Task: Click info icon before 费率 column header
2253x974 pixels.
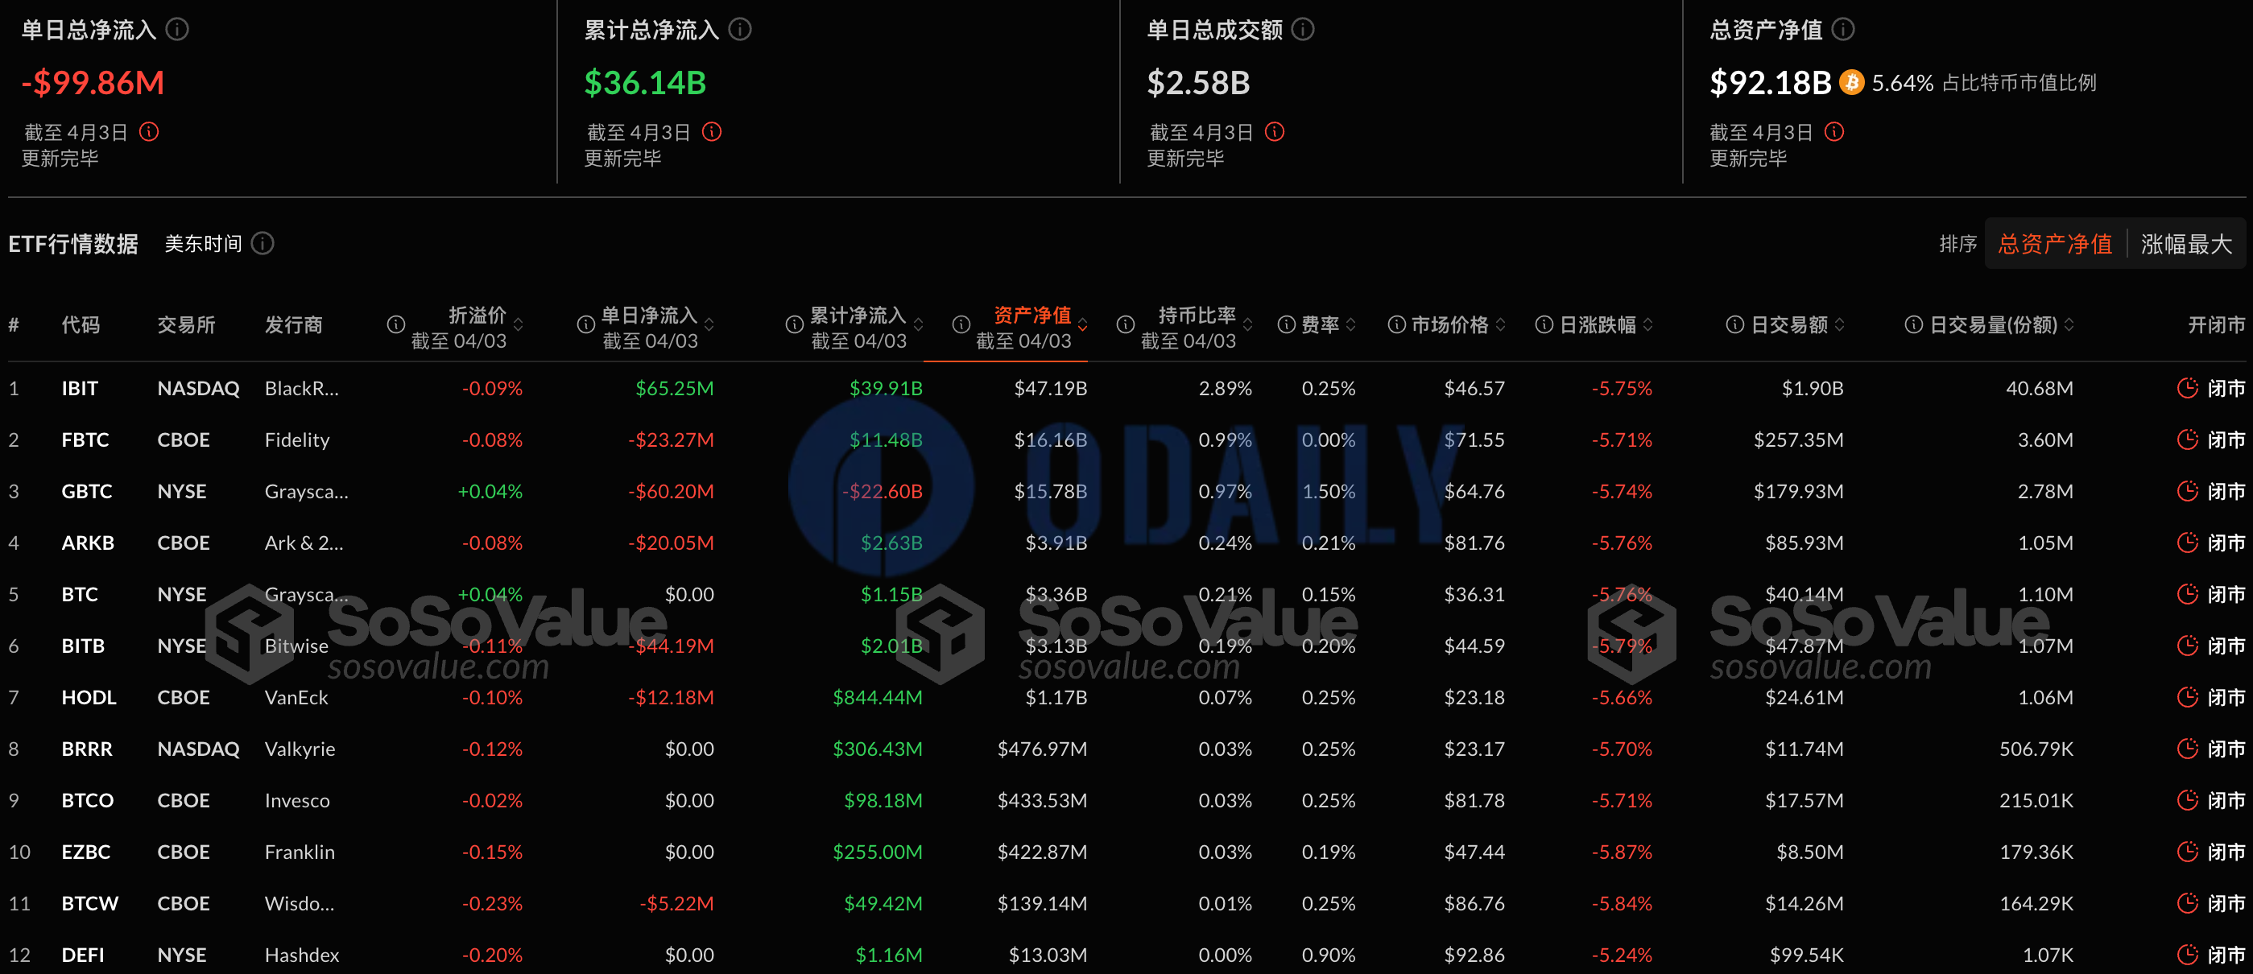Action: click(x=1287, y=324)
